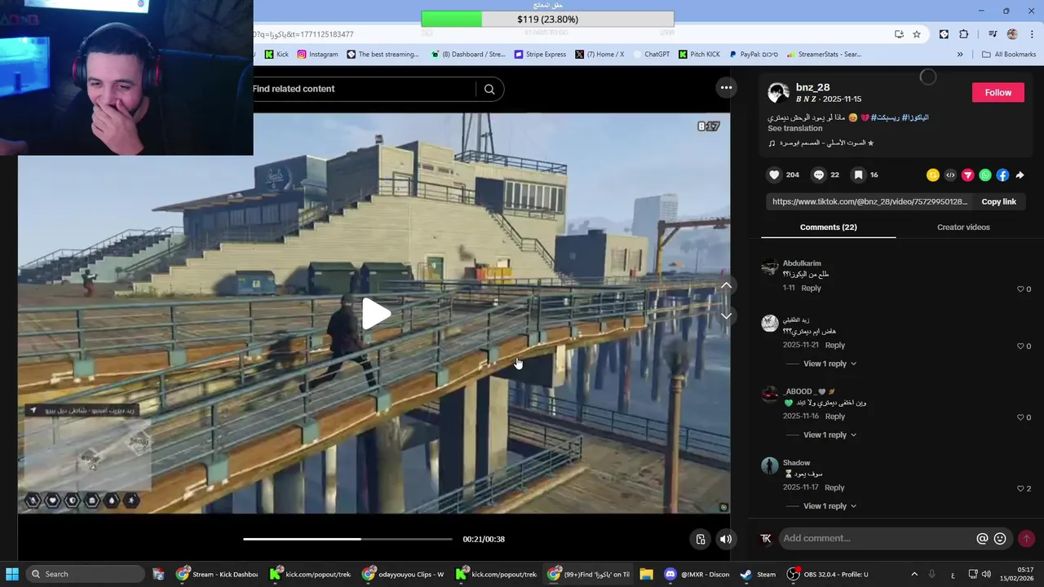Screen dimensions: 1044x587
Task: Click See translation link
Action: (x=794, y=128)
